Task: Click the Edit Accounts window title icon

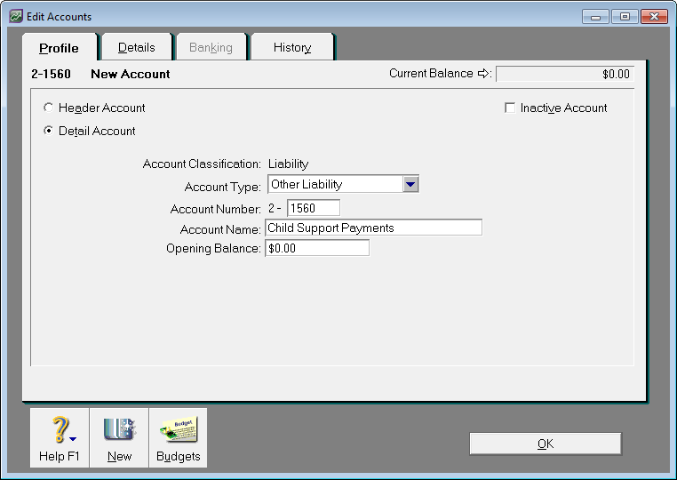Action: [16, 17]
